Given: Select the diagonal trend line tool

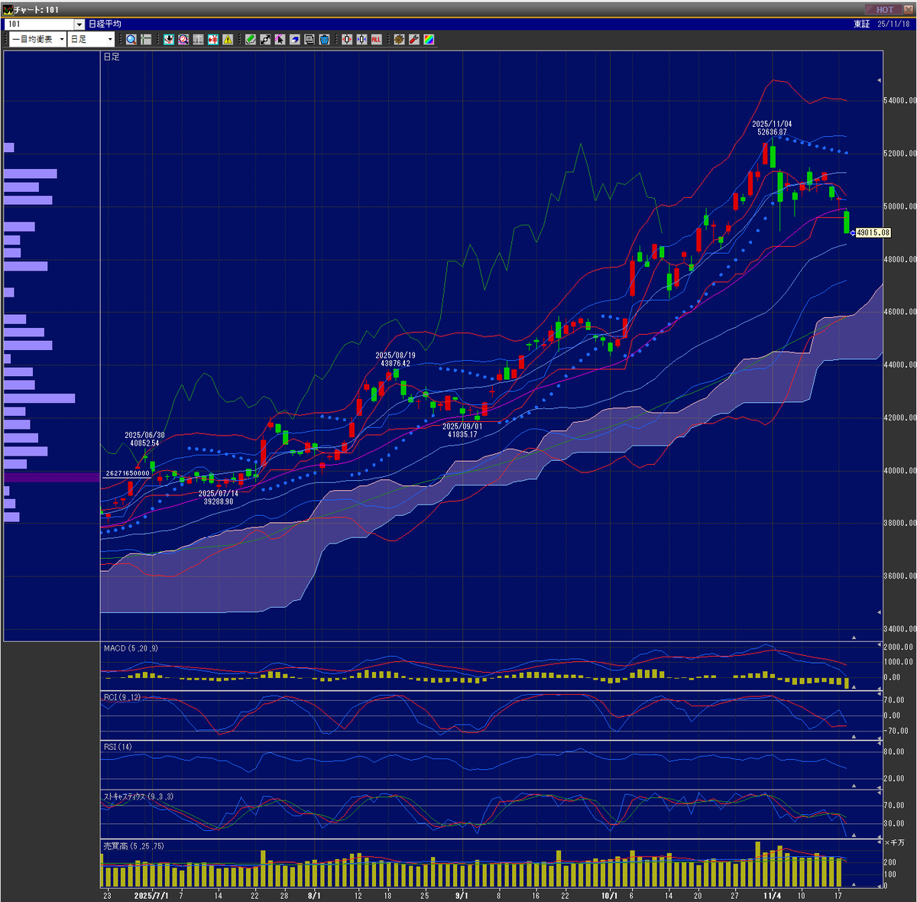Looking at the screenshot, I should click(265, 39).
